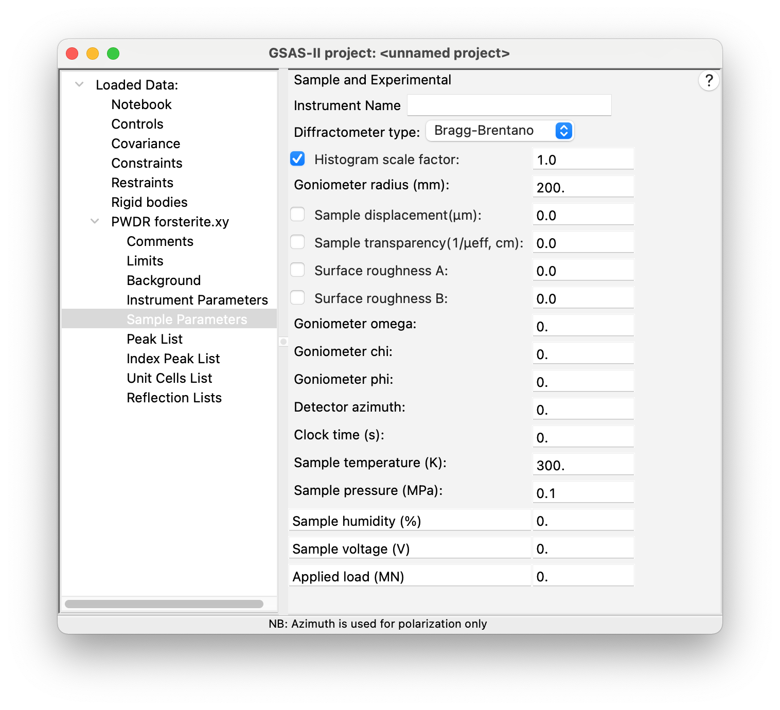
Task: Collapse the Loaded Data tree
Action: [x=79, y=84]
